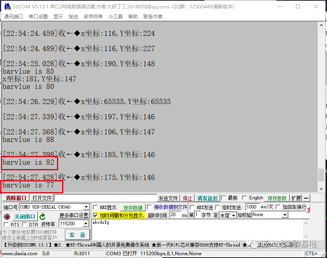This screenshot has height=258, width=327.
Task: Click the dash button next to 扩展
Action: point(306,198)
